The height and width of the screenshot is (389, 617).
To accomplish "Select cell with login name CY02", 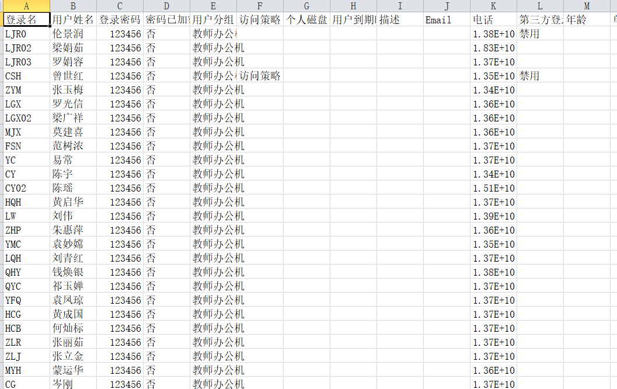I will coord(26,188).
